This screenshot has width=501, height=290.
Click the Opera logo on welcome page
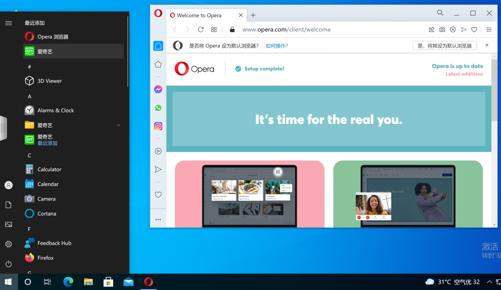click(x=194, y=68)
